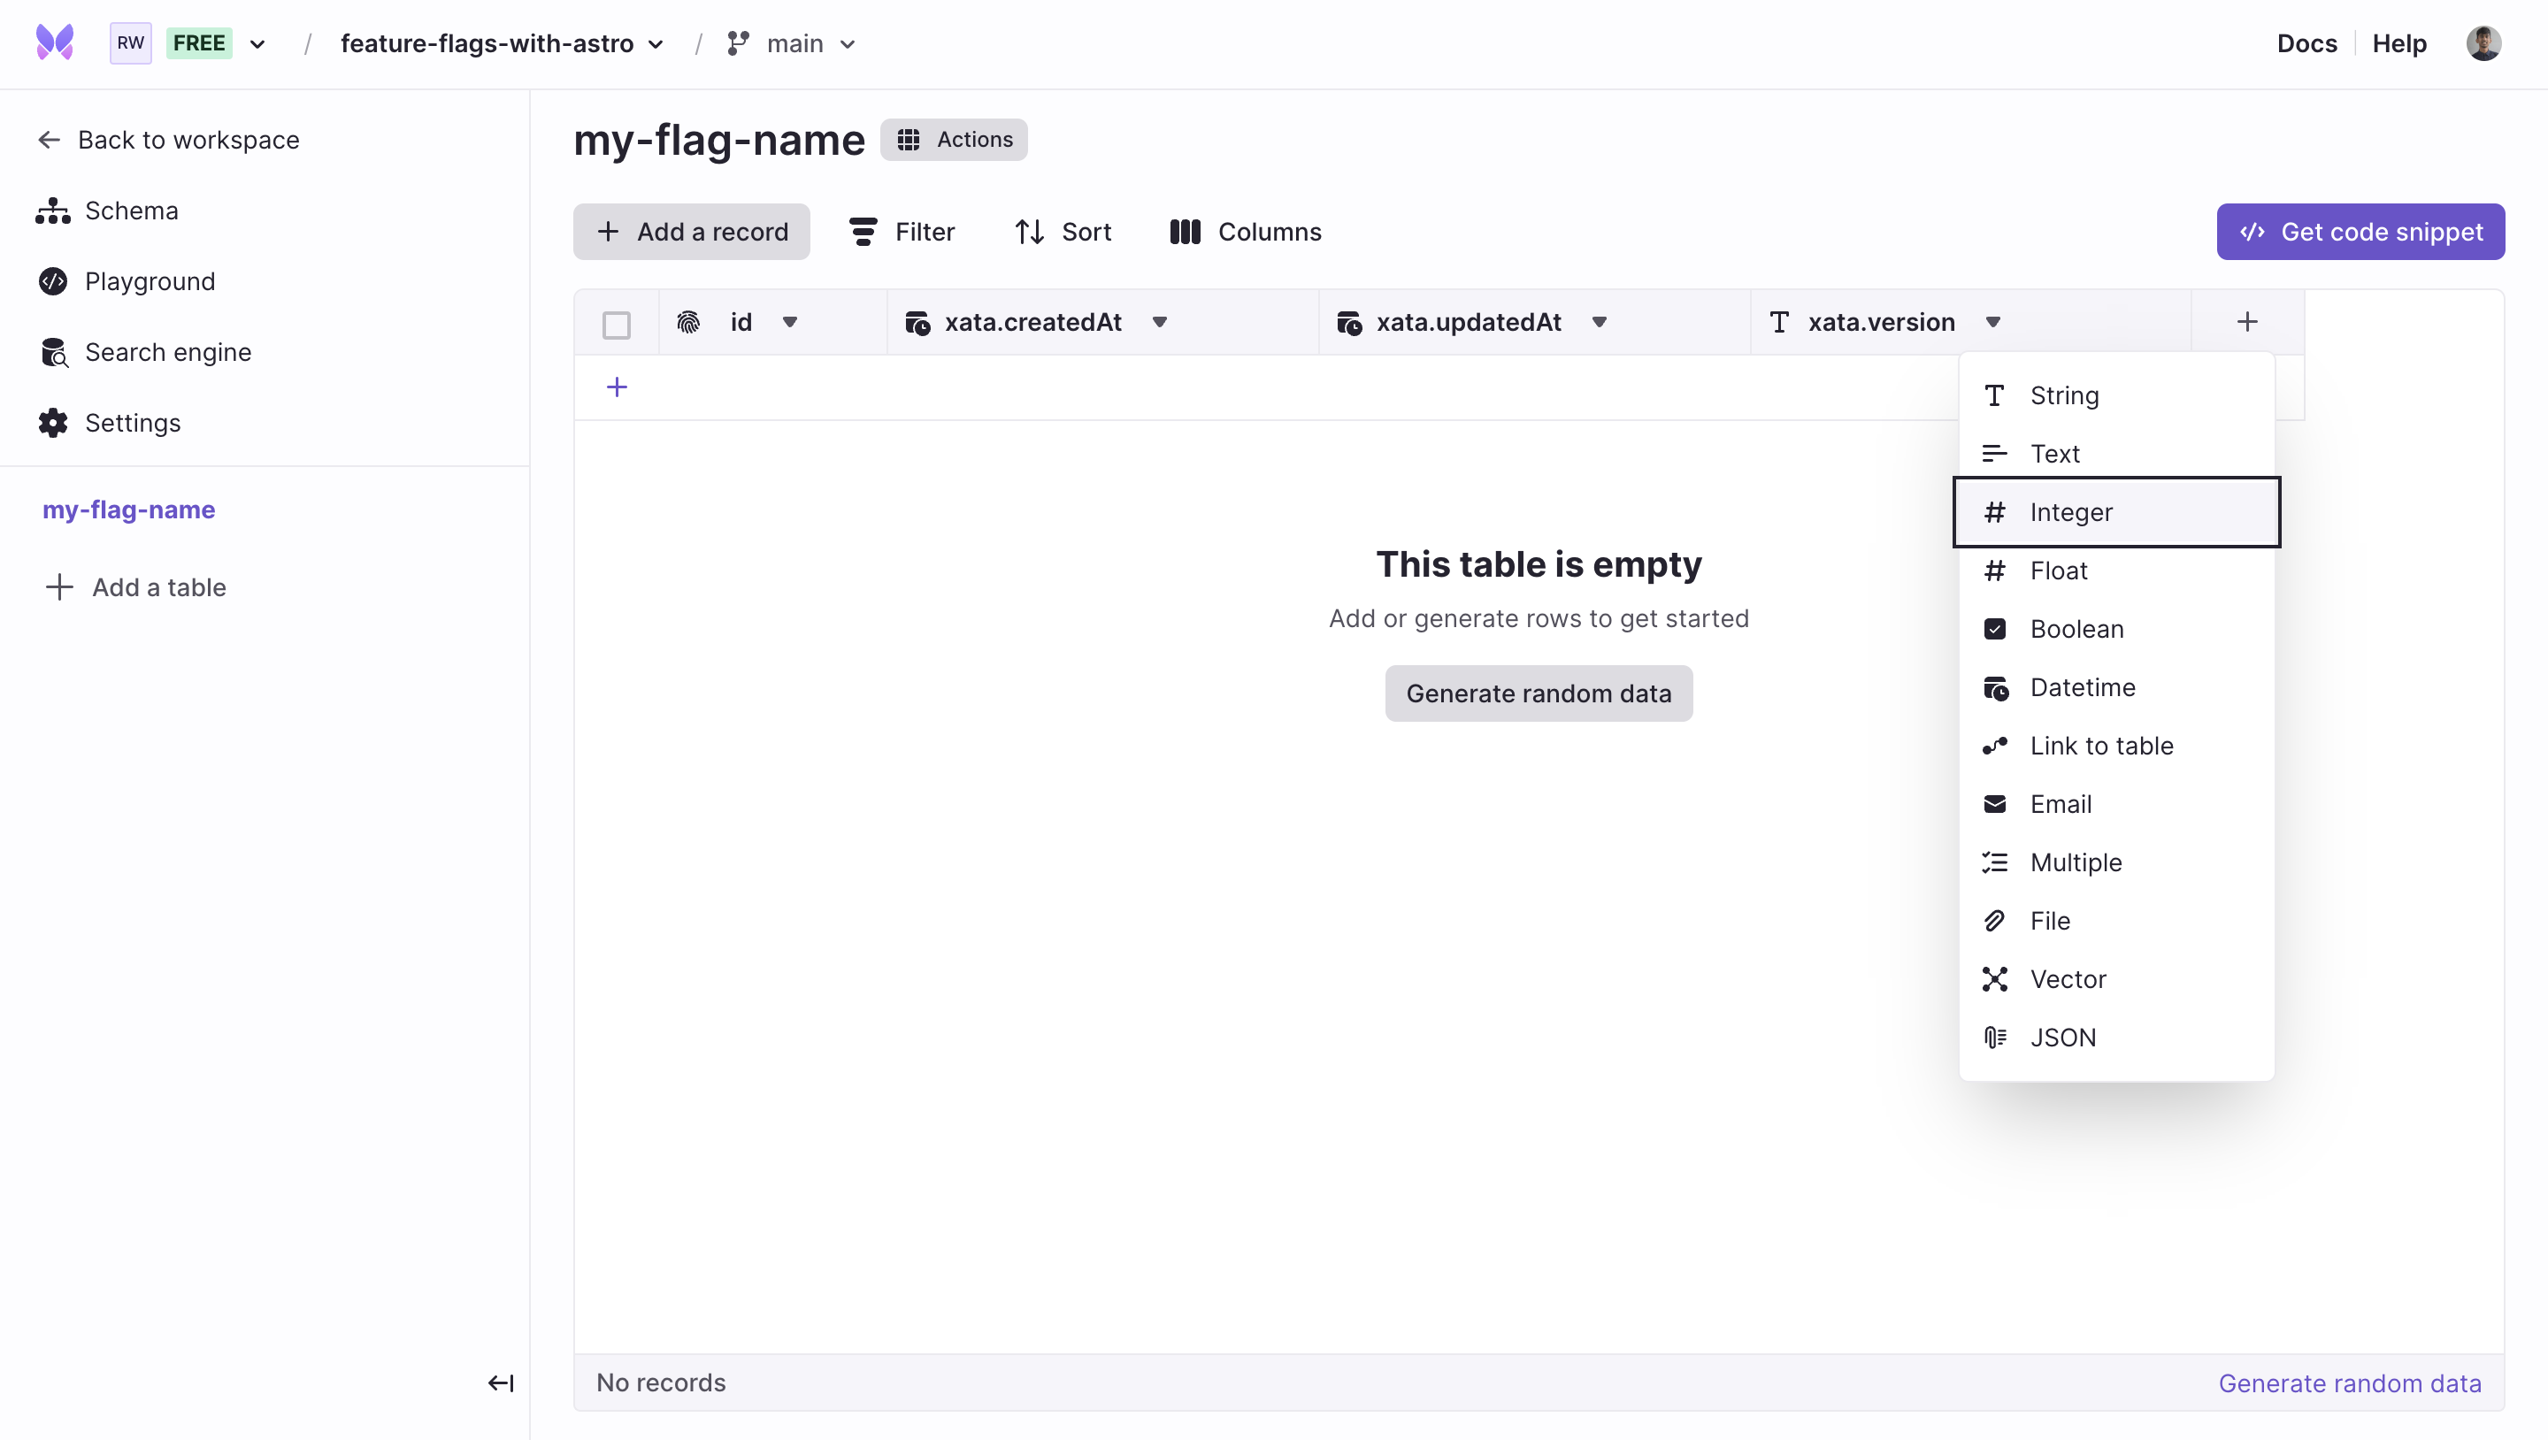The height and width of the screenshot is (1440, 2548).
Task: Click the FREE plan badge
Action: point(199,42)
